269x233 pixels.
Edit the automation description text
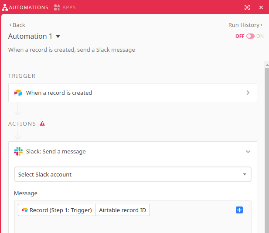pyautogui.click(x=72, y=50)
